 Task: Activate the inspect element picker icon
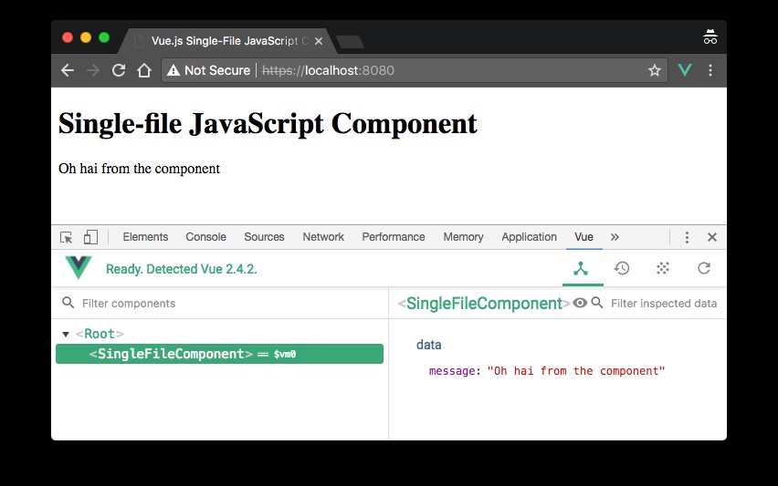pos(66,237)
